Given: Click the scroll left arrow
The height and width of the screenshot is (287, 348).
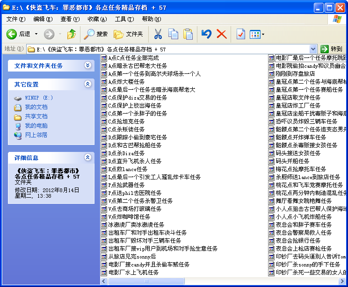Looking at the screenshot, I should point(104,281).
